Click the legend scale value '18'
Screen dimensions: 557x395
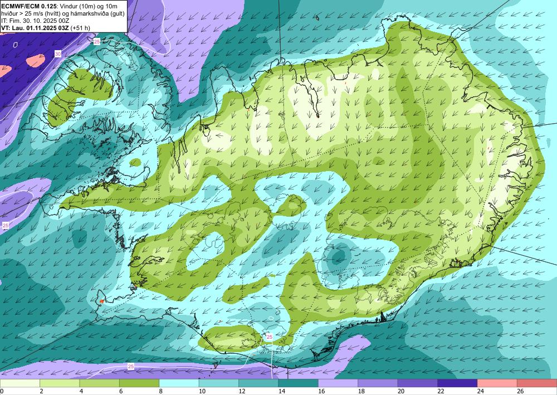coord(361,392)
